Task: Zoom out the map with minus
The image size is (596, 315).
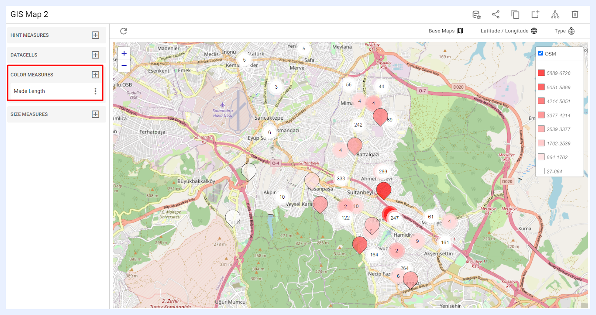Action: point(124,66)
